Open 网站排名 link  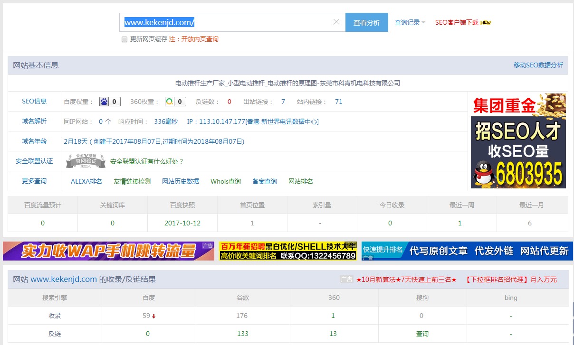[x=301, y=181]
